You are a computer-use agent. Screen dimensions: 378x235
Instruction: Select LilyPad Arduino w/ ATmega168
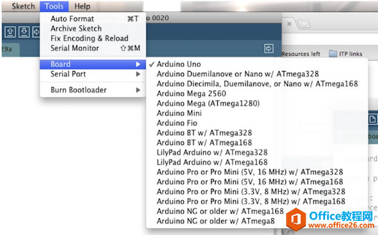257,162
